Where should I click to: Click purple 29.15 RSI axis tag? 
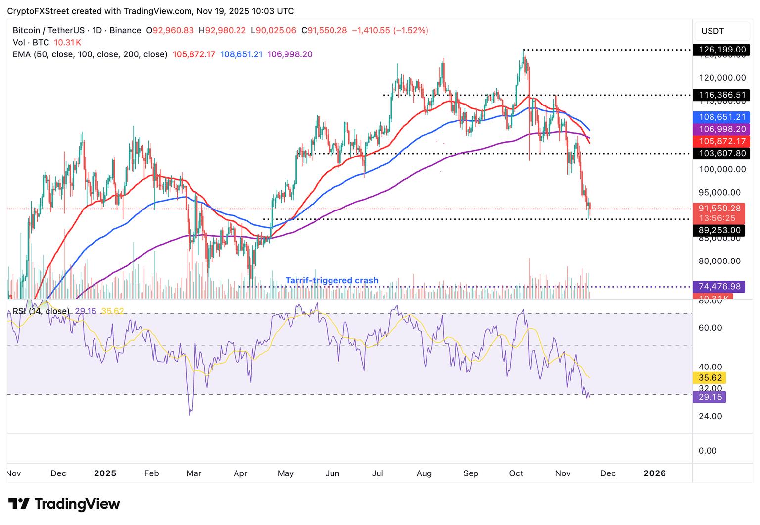[711, 397]
